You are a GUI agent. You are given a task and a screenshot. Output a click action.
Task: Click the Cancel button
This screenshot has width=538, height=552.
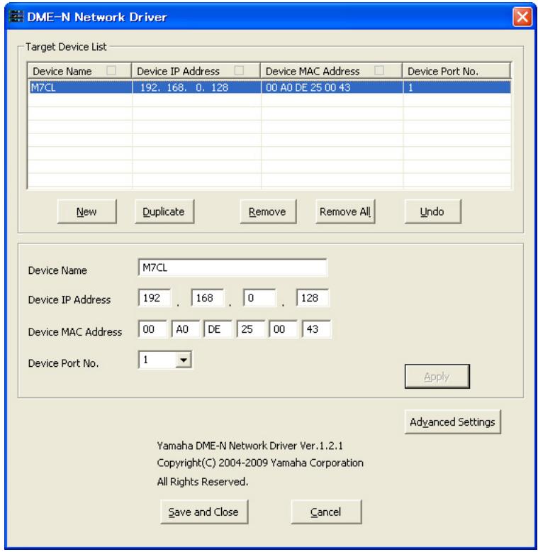pos(326,512)
